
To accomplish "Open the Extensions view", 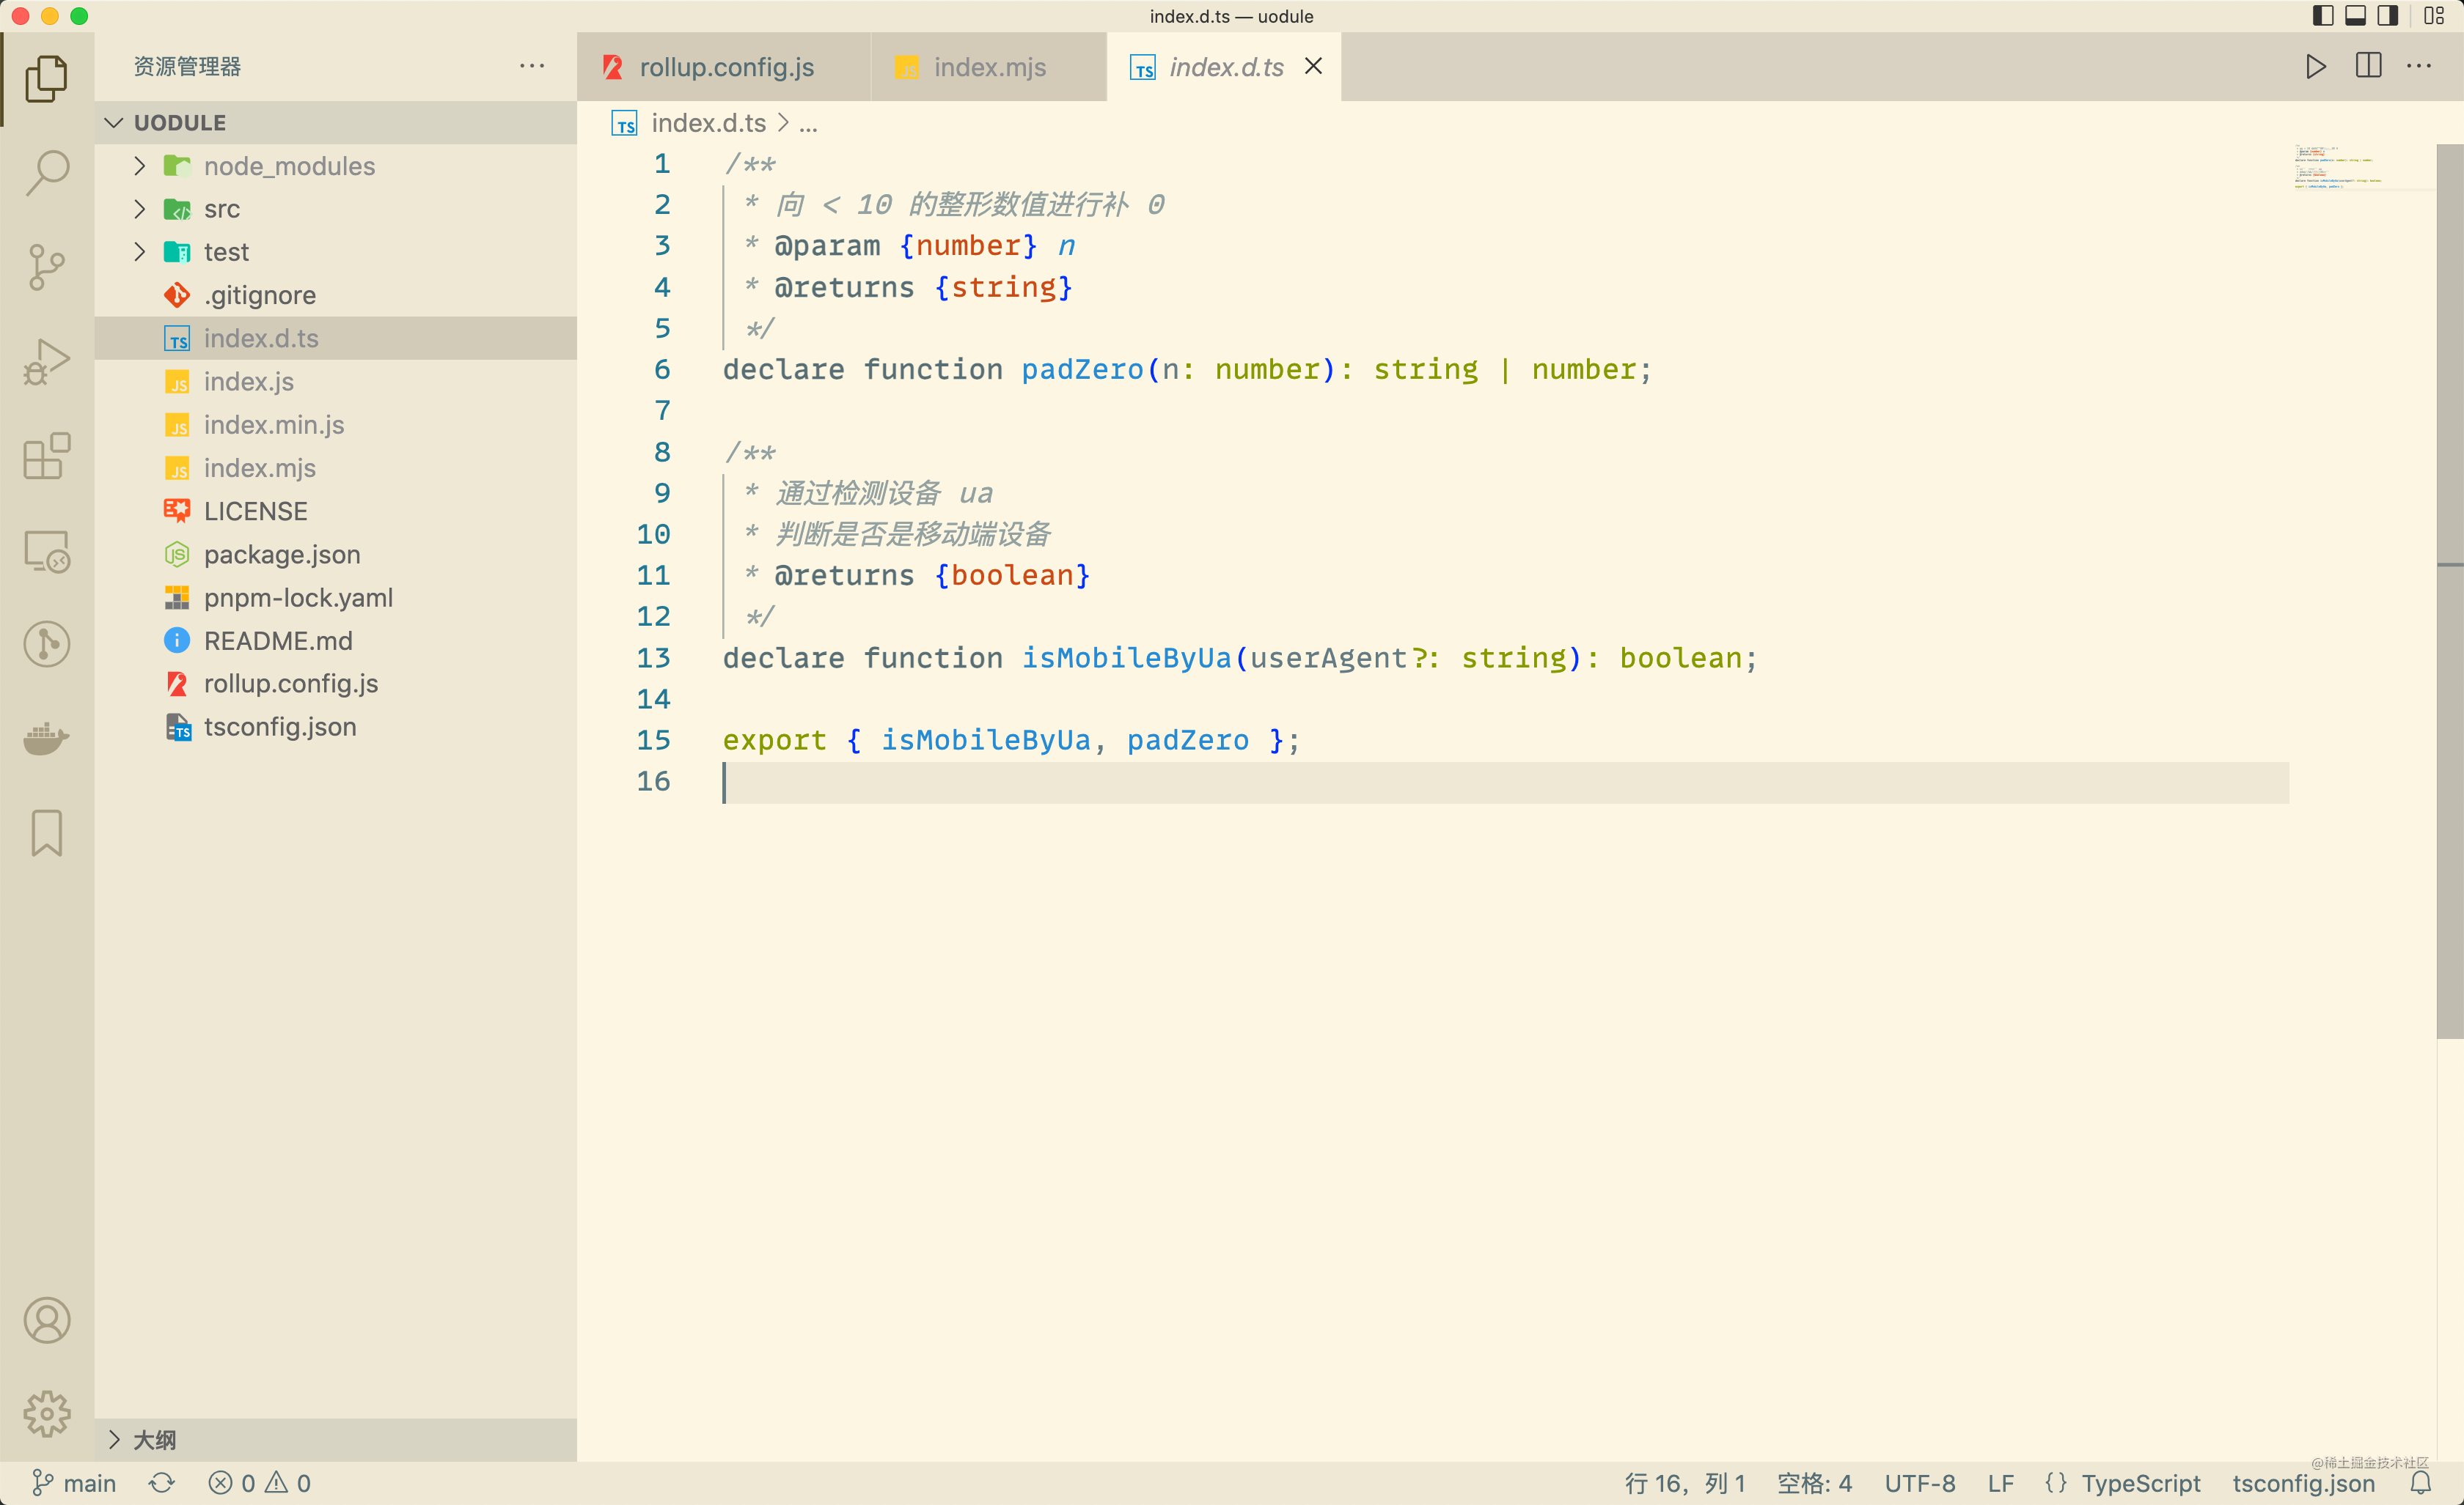I will click(x=46, y=456).
